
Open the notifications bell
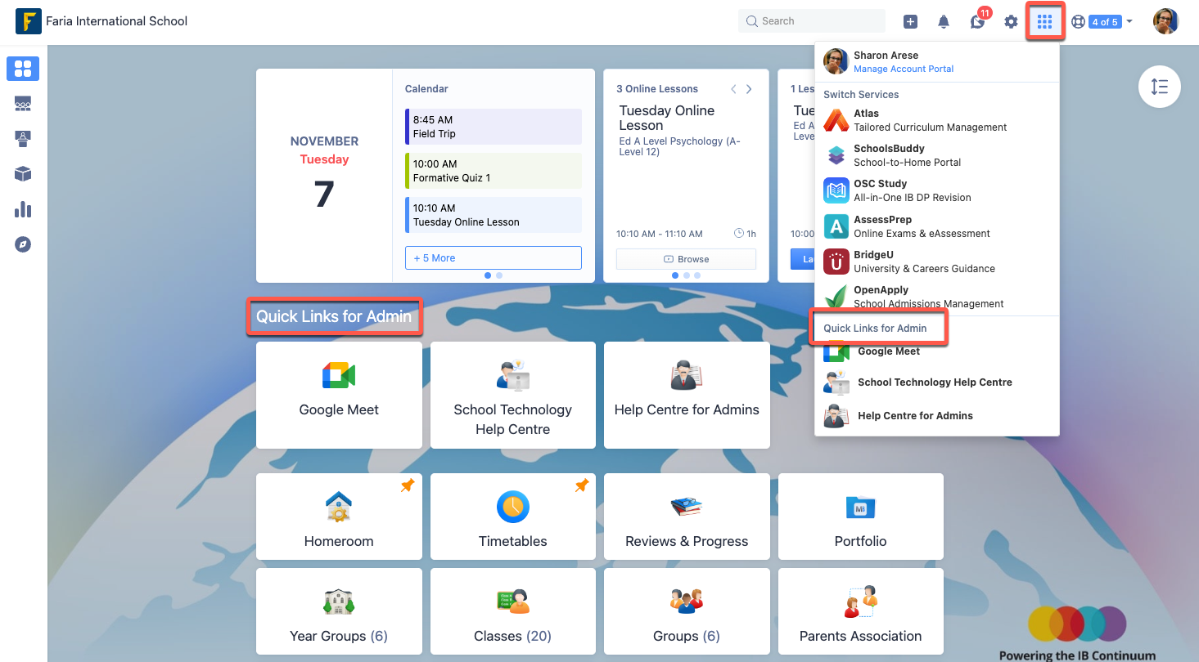click(944, 22)
